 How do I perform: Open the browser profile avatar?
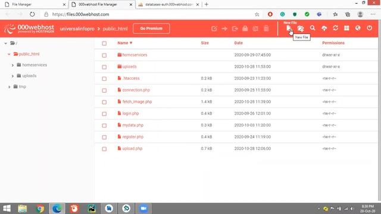(x=360, y=14)
